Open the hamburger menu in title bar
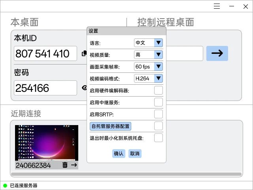Viewport: 253px width, 190px height. point(217,6)
